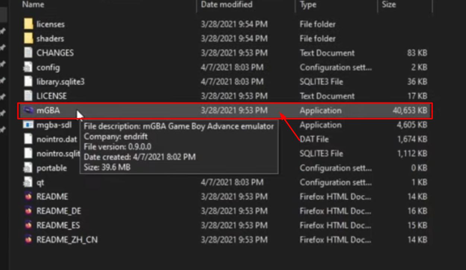Click the CHANGES text document icon
The width and height of the screenshot is (466, 270).
click(29, 53)
